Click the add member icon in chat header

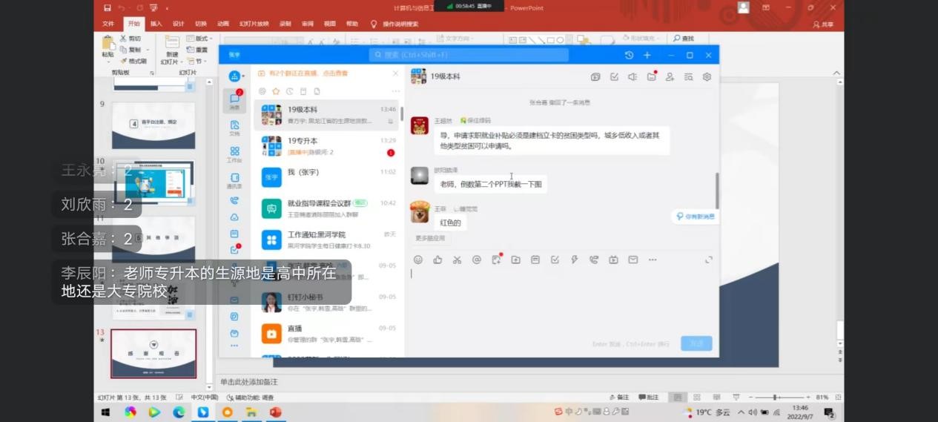[x=670, y=76]
